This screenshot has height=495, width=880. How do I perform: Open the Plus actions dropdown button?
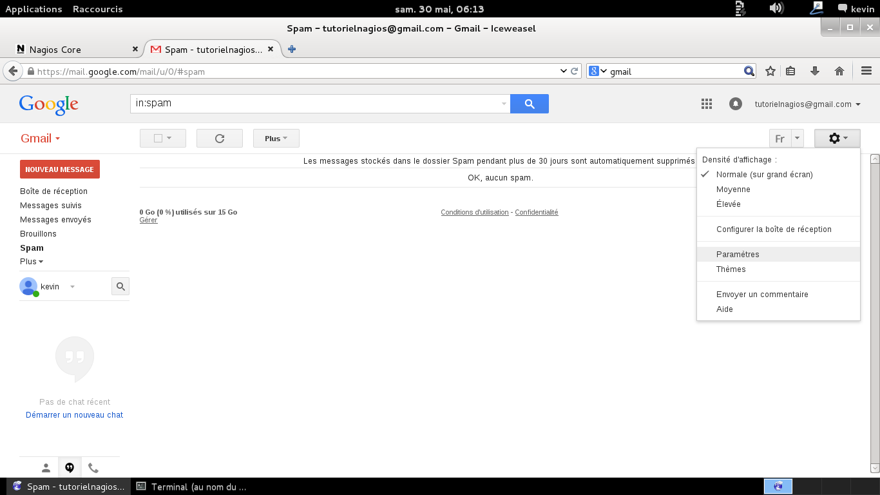pyautogui.click(x=276, y=139)
